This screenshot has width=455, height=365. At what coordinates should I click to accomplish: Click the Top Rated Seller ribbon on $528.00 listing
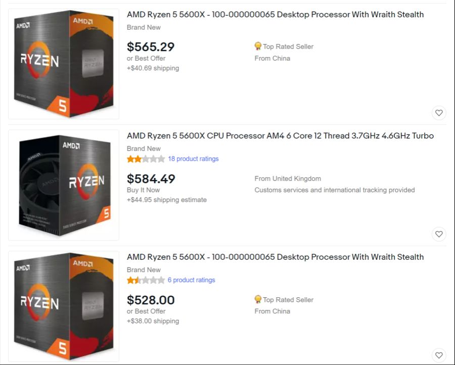click(x=258, y=300)
